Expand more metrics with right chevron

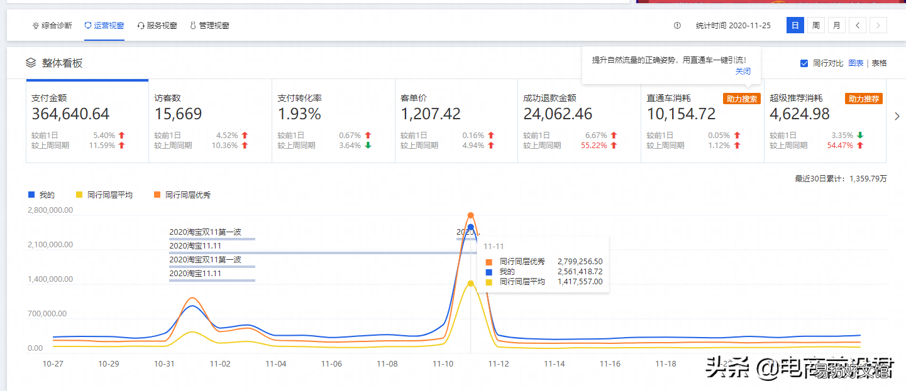pos(897,116)
